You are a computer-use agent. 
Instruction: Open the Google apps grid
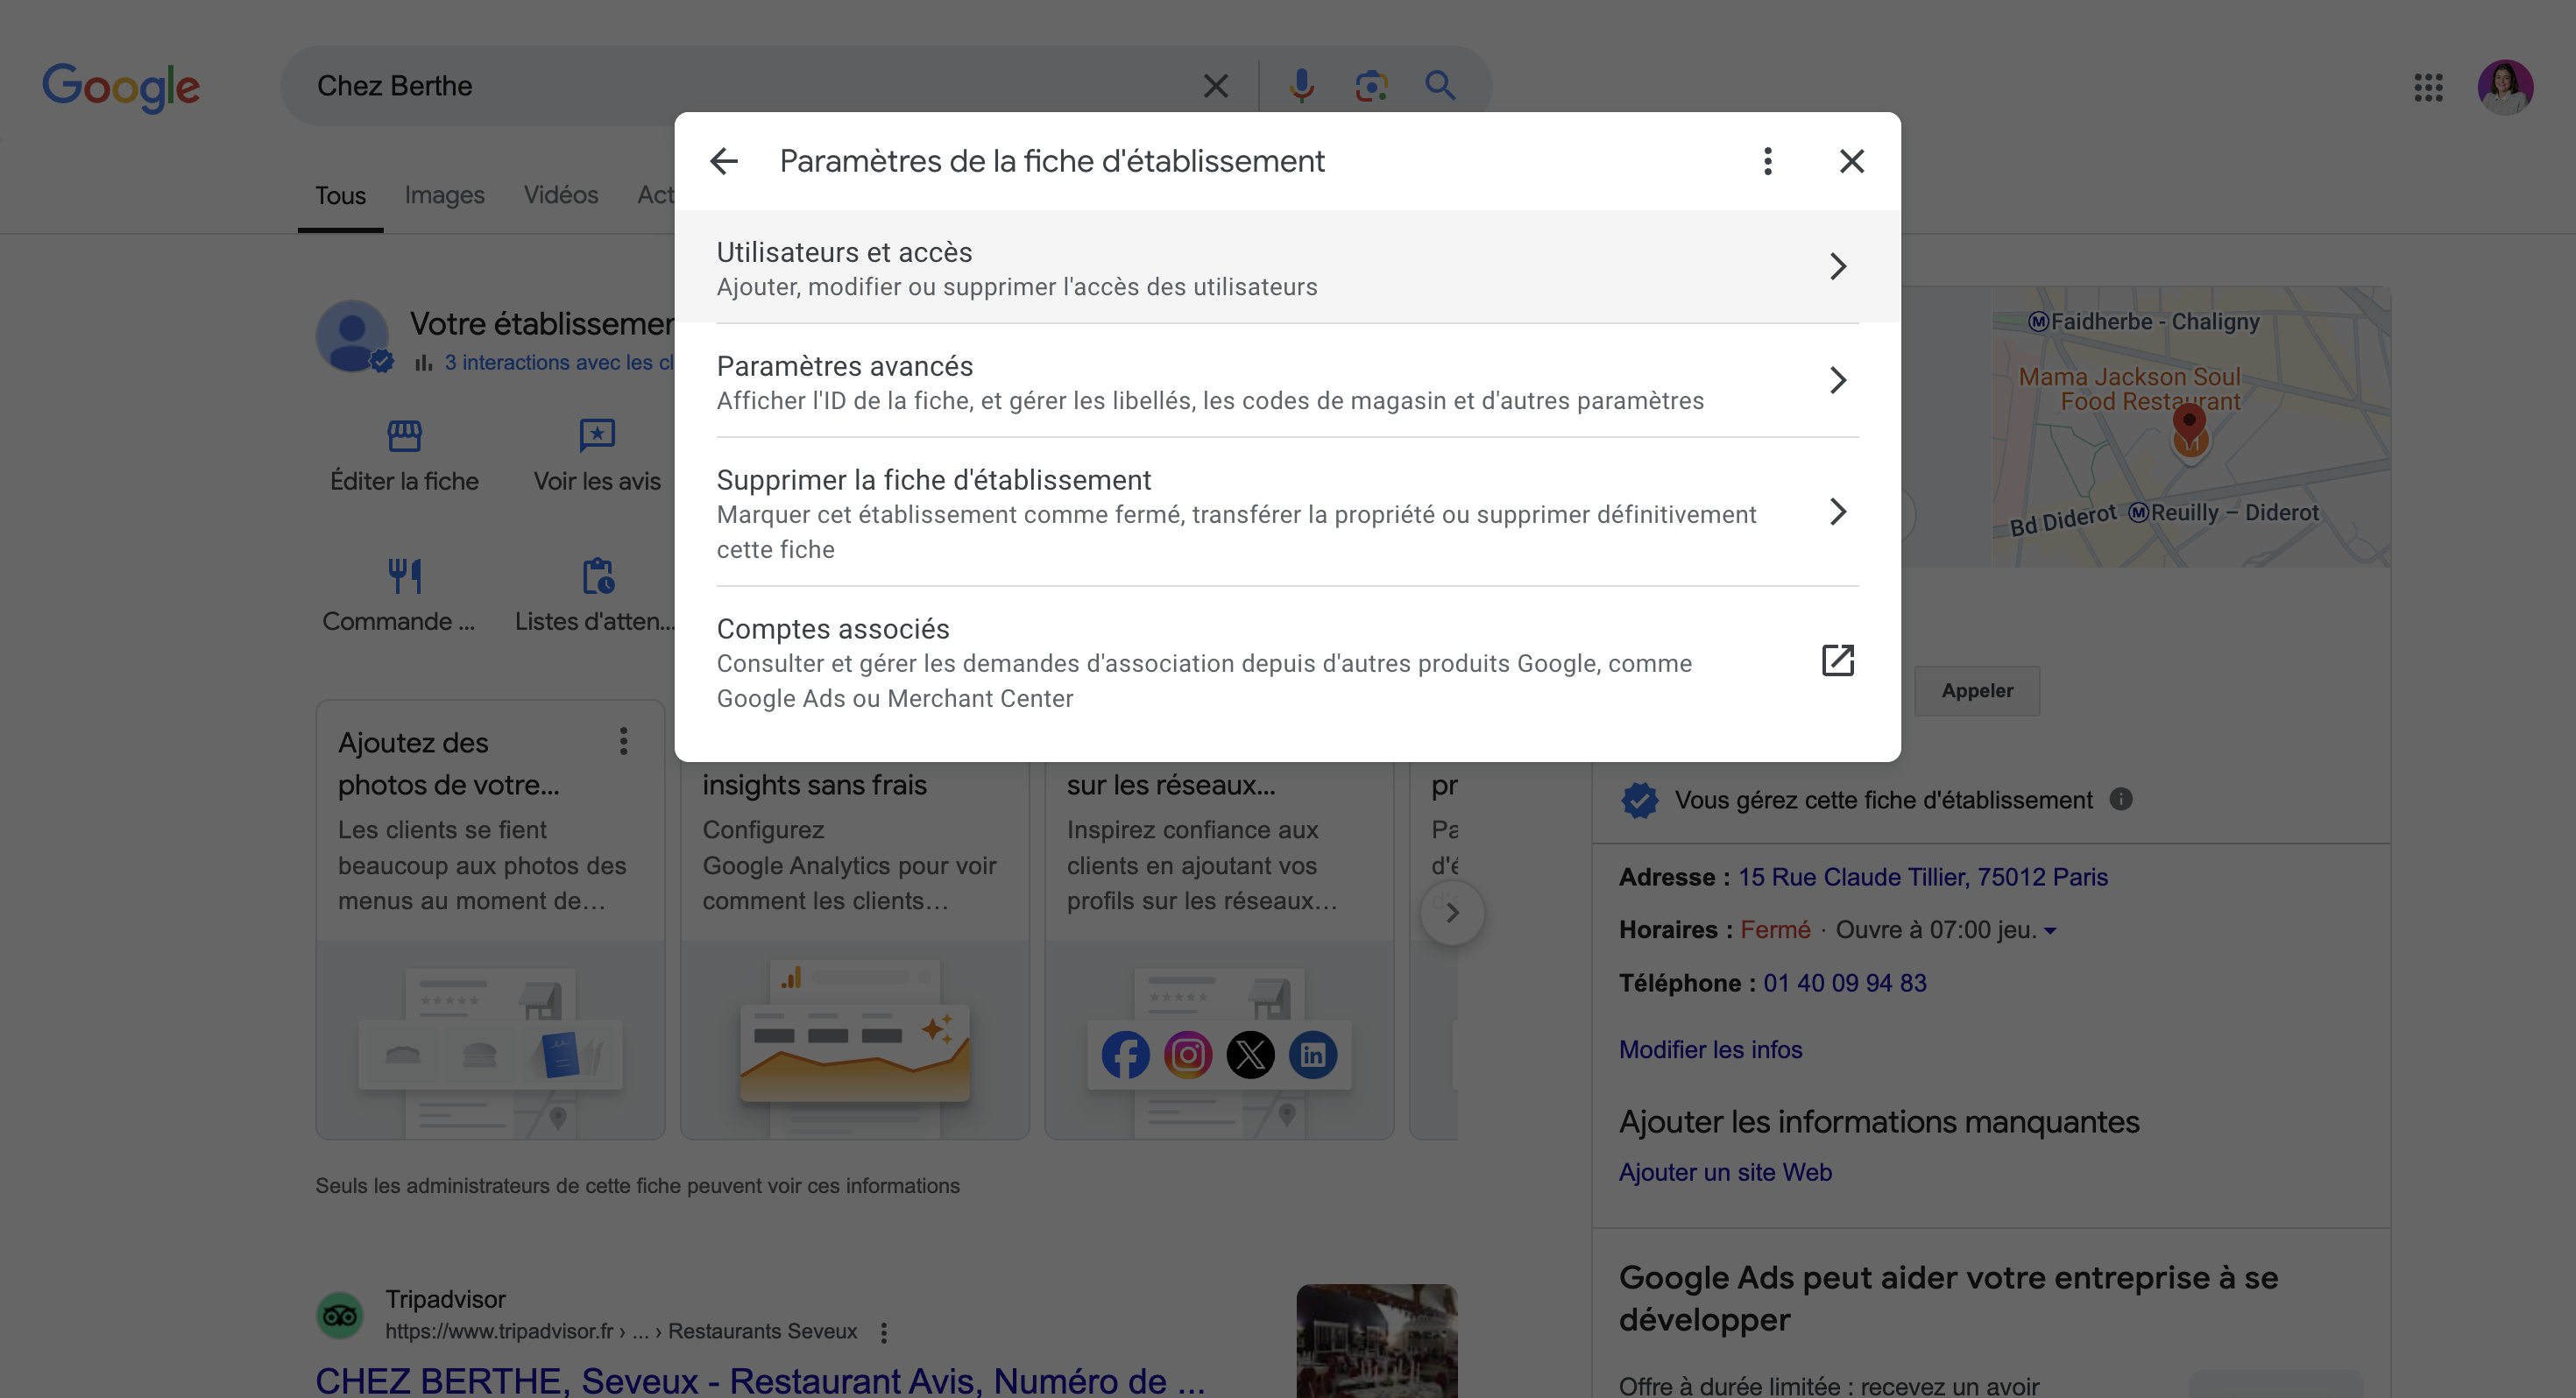tap(2427, 87)
